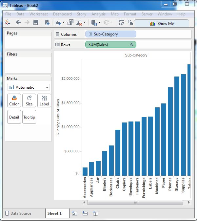Switch to the Data Source tab
The image size is (197, 221).
click(18, 213)
